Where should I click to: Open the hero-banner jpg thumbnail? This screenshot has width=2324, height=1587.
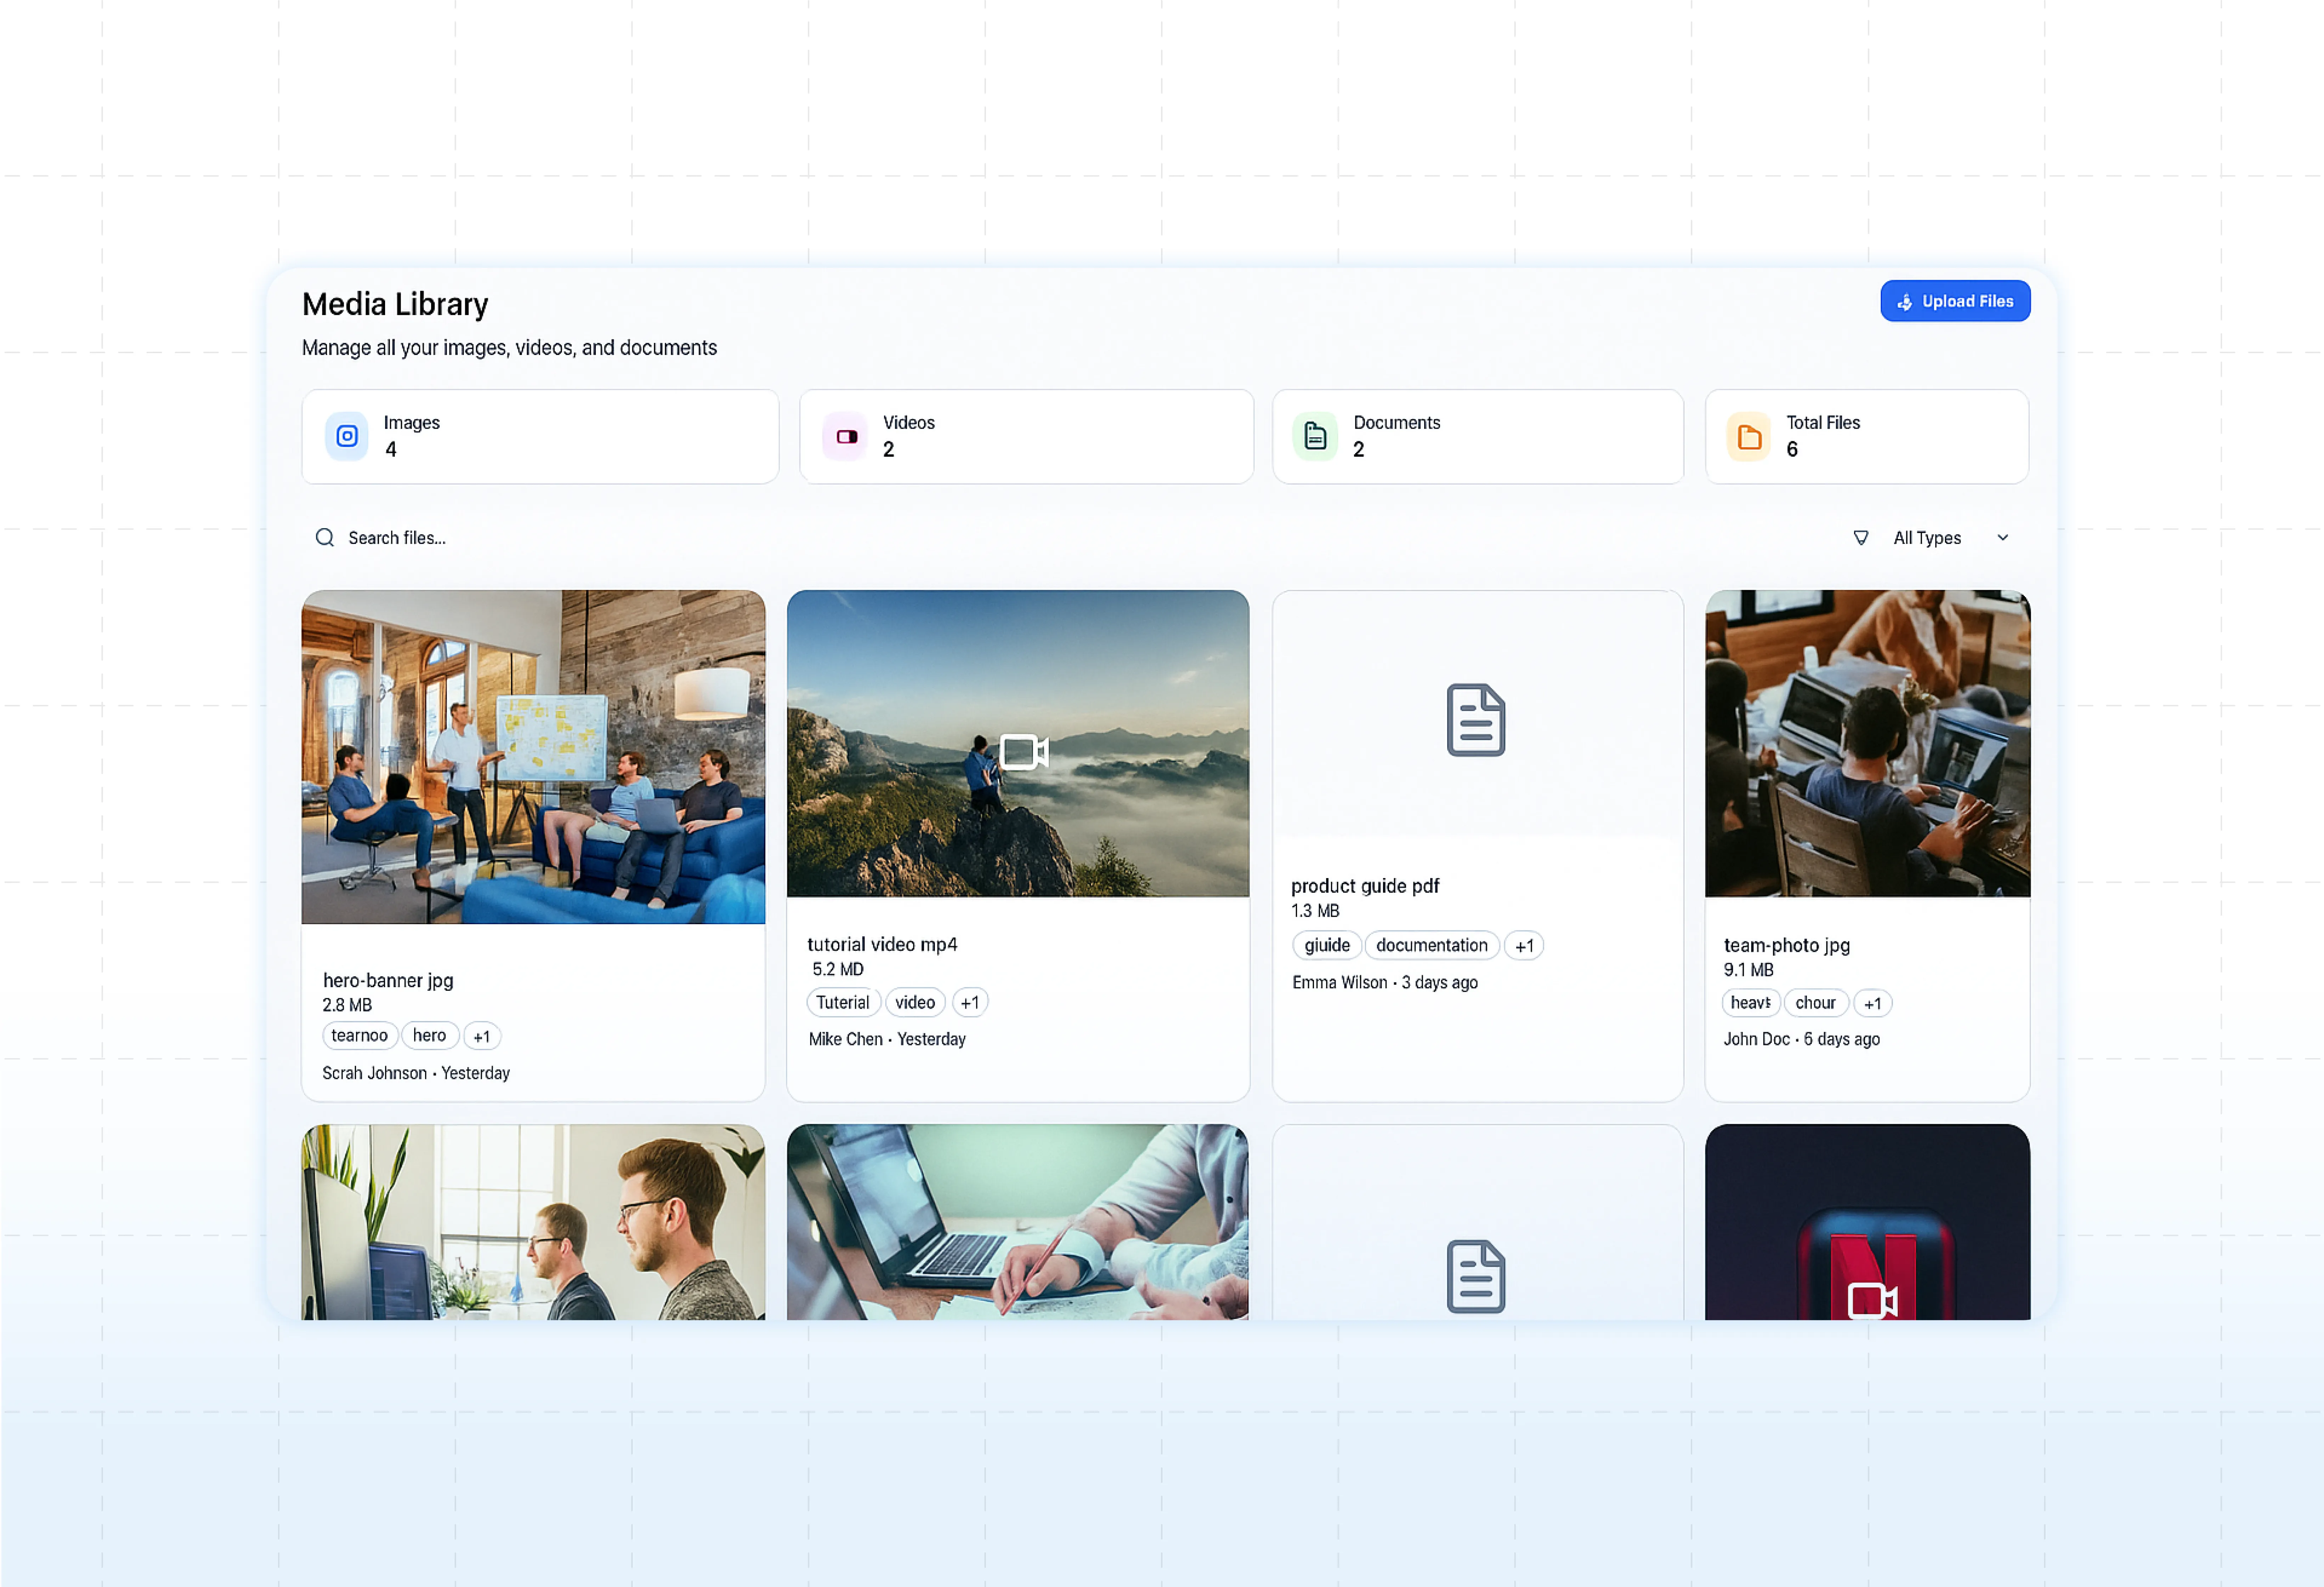coord(533,757)
